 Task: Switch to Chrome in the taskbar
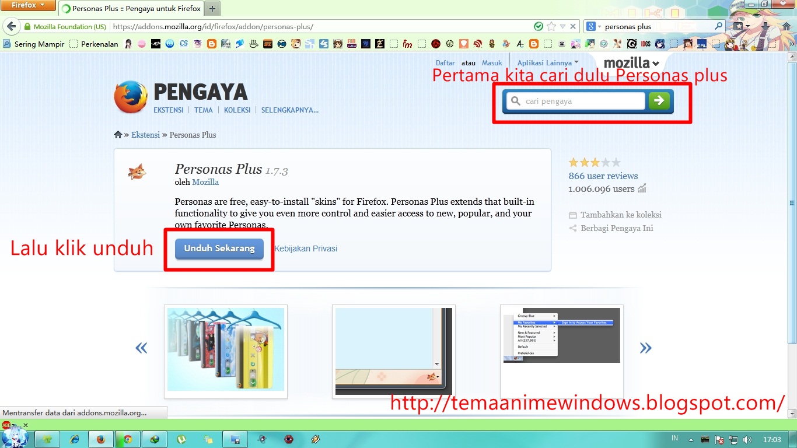[x=128, y=439]
